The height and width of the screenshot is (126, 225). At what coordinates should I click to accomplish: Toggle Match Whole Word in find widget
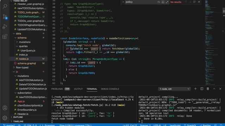(163, 2)
